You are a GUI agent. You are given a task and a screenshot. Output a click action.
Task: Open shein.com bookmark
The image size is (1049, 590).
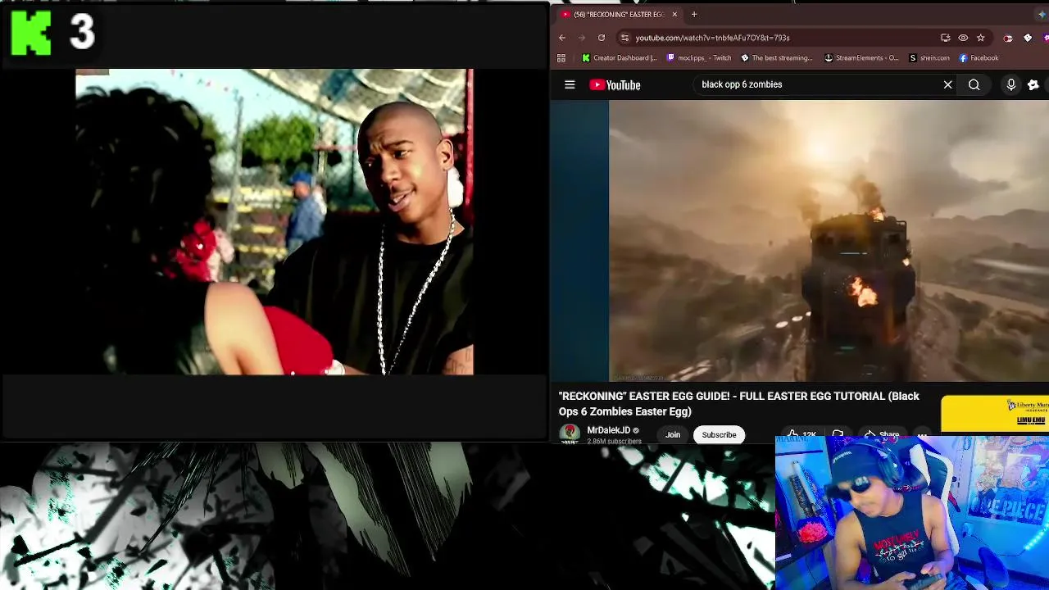click(x=929, y=58)
